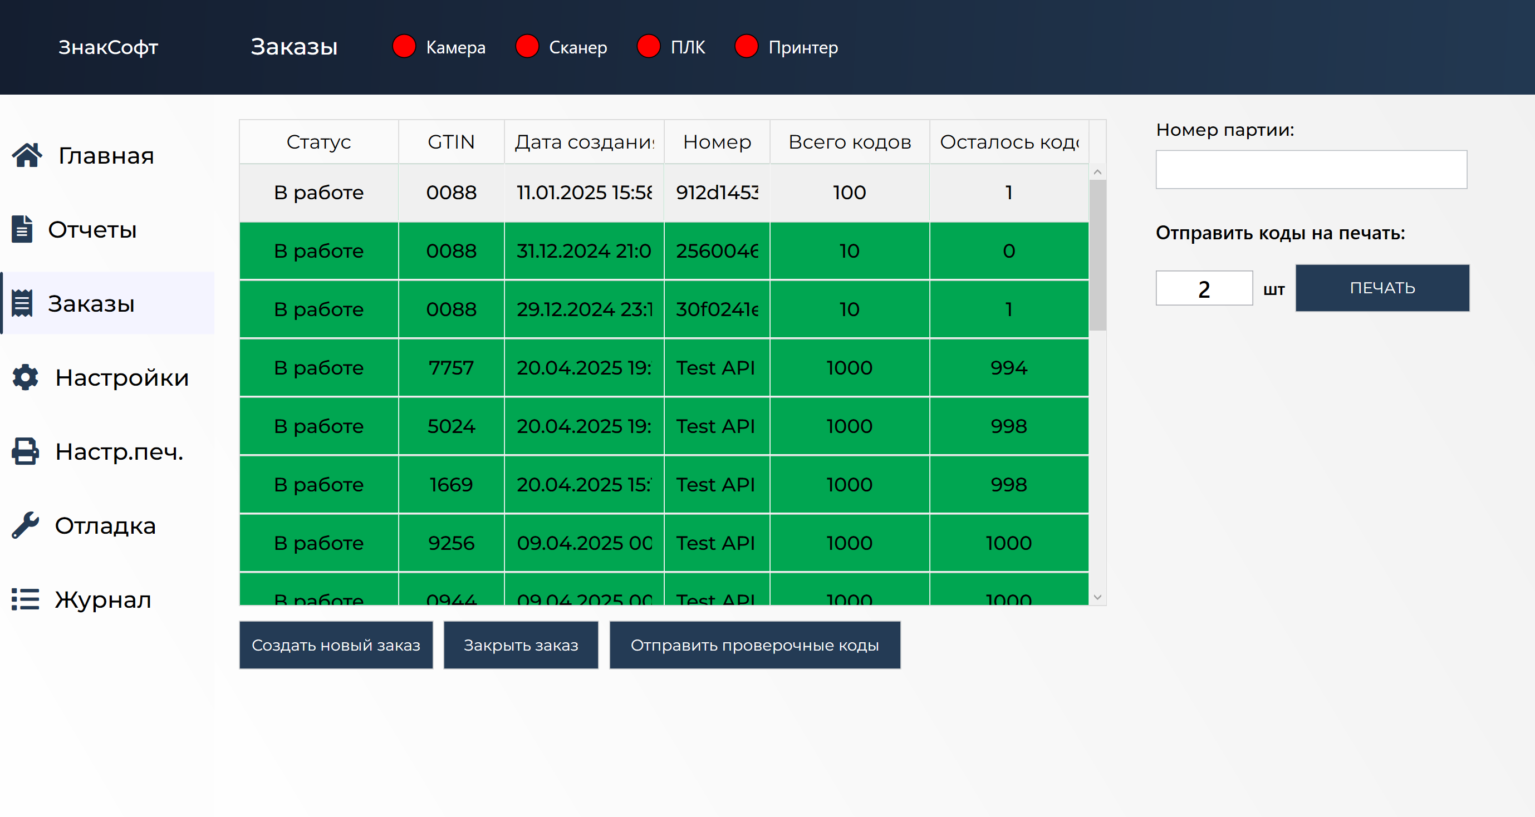Click the receipt icon for Заказы
This screenshot has height=817, width=1535.
pyautogui.click(x=22, y=304)
